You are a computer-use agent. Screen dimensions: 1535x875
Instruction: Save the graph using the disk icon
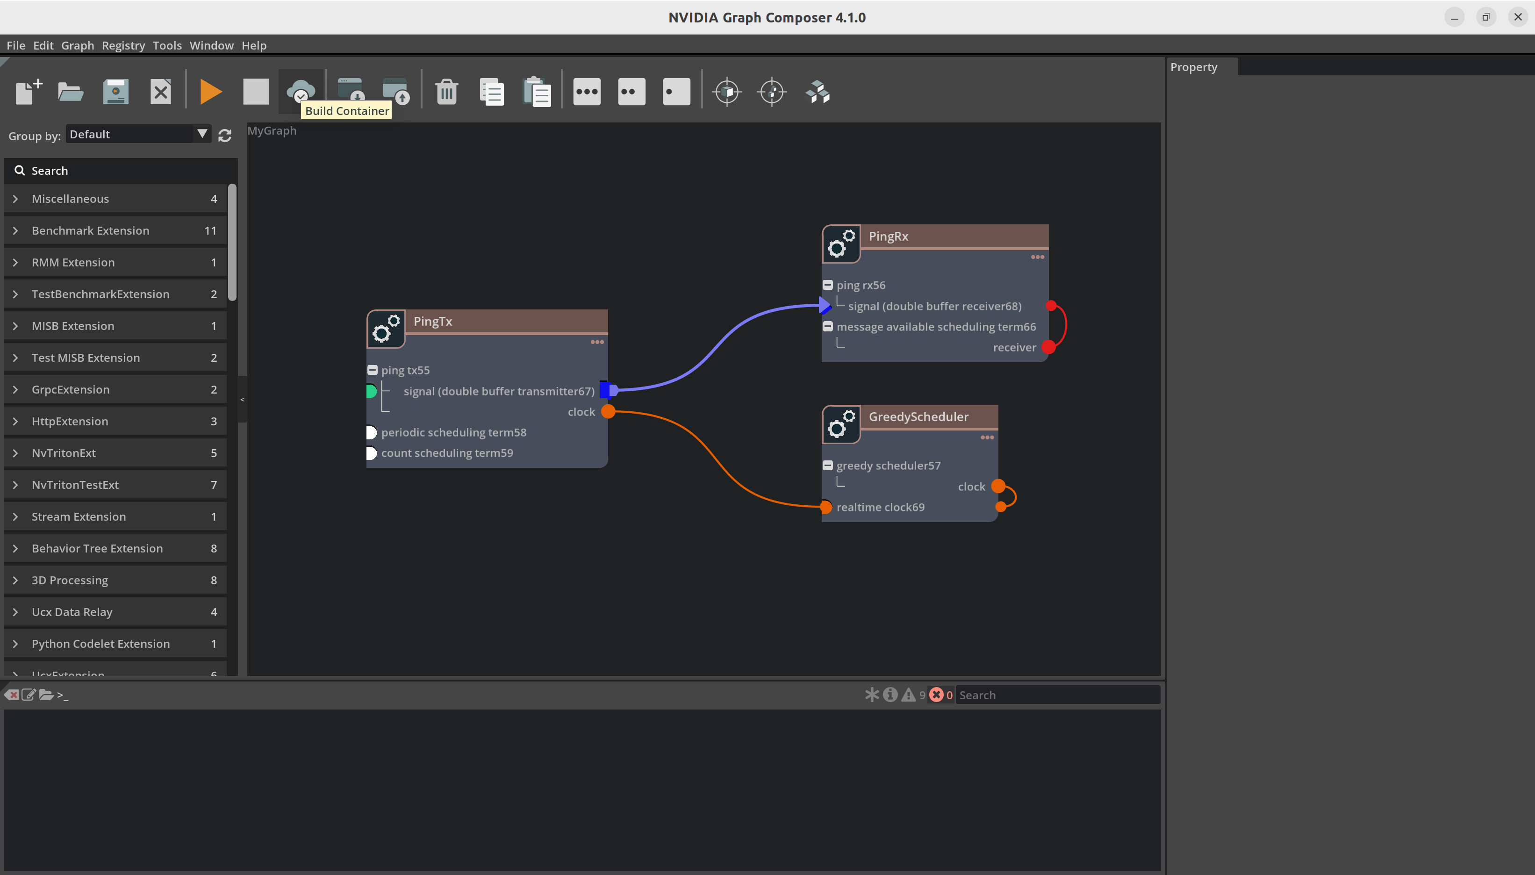115,92
